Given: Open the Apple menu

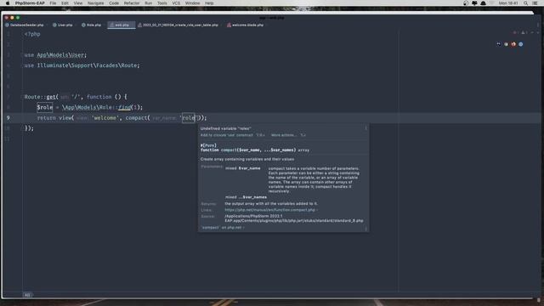Looking at the screenshot, I should [8, 3].
